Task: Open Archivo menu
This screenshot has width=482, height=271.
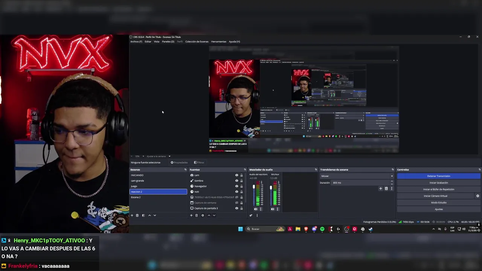Action: 136,41
